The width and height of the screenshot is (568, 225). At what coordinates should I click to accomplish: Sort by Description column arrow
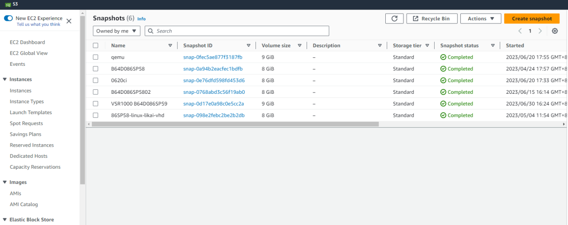click(x=380, y=46)
